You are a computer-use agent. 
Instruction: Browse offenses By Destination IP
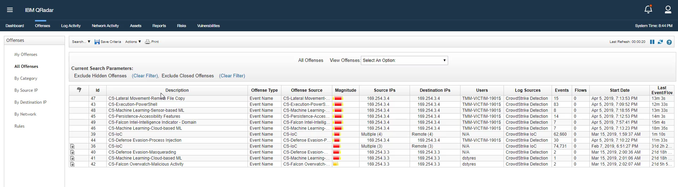30,102
